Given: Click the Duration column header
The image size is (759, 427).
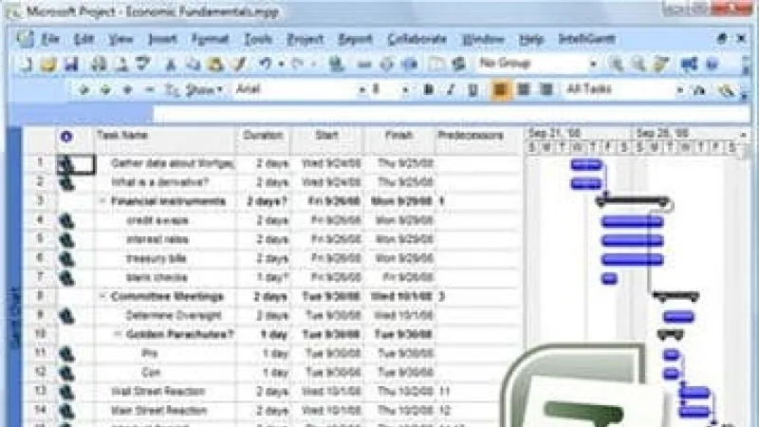Looking at the screenshot, I should [263, 136].
